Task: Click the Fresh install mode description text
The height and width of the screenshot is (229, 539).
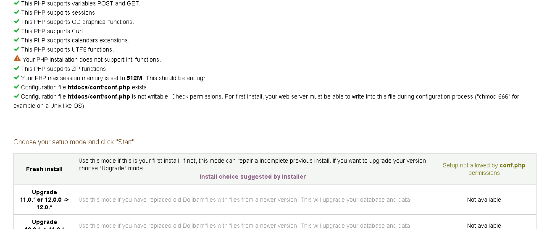Action: click(253, 164)
